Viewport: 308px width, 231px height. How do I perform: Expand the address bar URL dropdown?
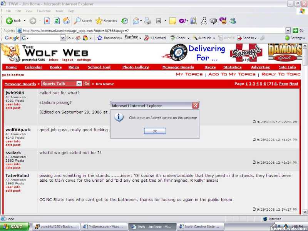coord(288,30)
